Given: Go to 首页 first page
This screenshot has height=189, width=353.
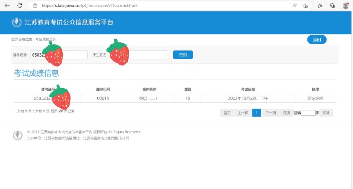Looking at the screenshot, I should tap(227, 113).
